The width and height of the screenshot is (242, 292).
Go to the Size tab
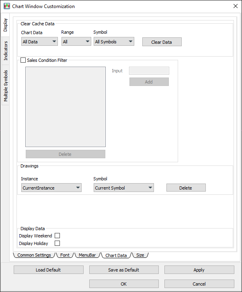(140, 255)
